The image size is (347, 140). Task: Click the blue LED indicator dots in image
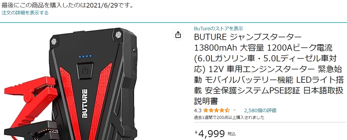(85, 57)
